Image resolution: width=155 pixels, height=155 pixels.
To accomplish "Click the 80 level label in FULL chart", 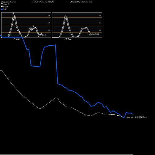I will pos(100,15).
